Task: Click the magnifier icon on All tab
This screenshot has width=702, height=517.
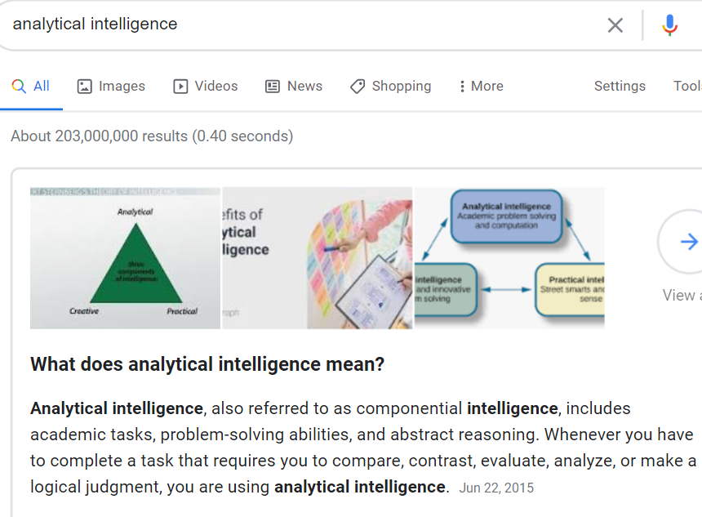Action: click(x=19, y=86)
